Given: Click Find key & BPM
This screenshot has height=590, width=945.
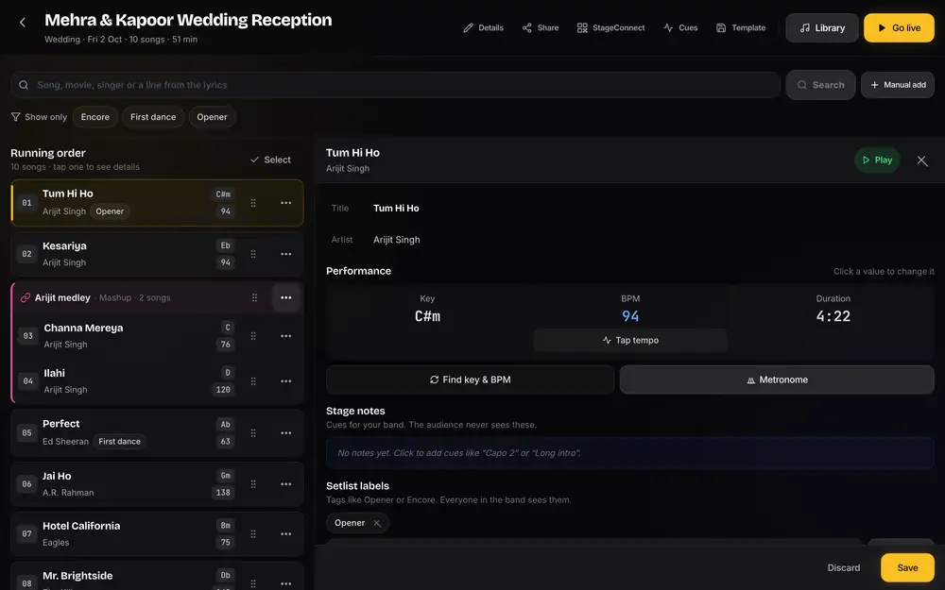Looking at the screenshot, I should click(x=470, y=379).
